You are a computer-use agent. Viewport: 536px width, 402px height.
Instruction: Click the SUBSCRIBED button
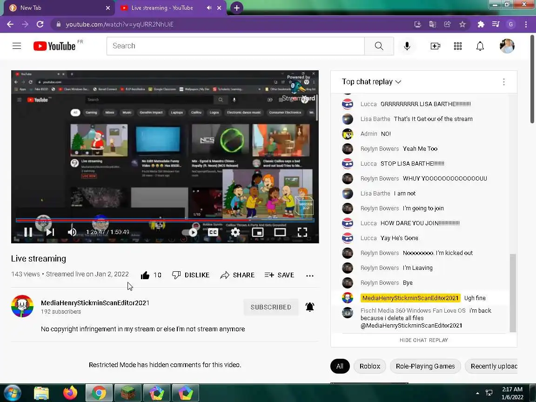click(x=271, y=307)
